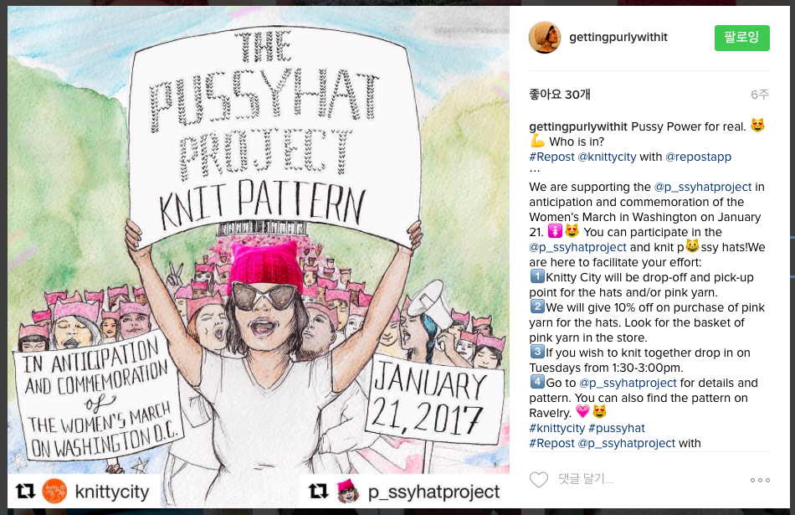Click the repost arrows icon beside p_ssyhatproject

318,491
